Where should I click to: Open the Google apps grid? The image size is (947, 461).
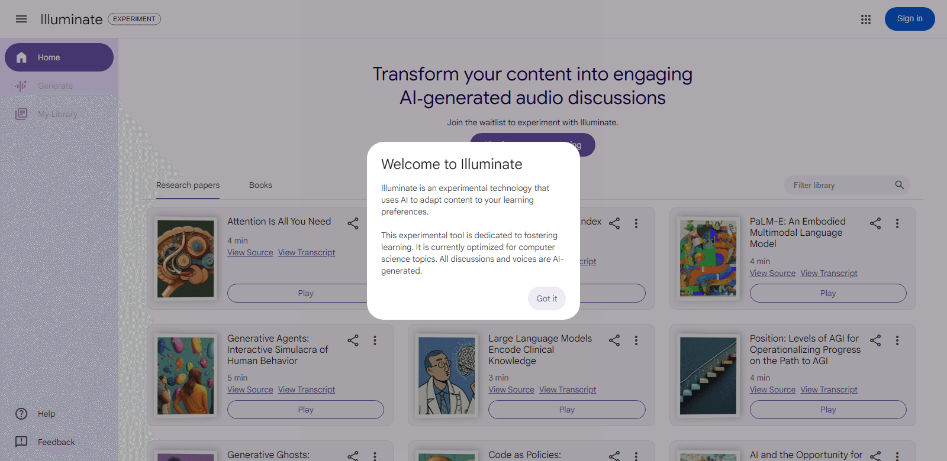coord(866,20)
